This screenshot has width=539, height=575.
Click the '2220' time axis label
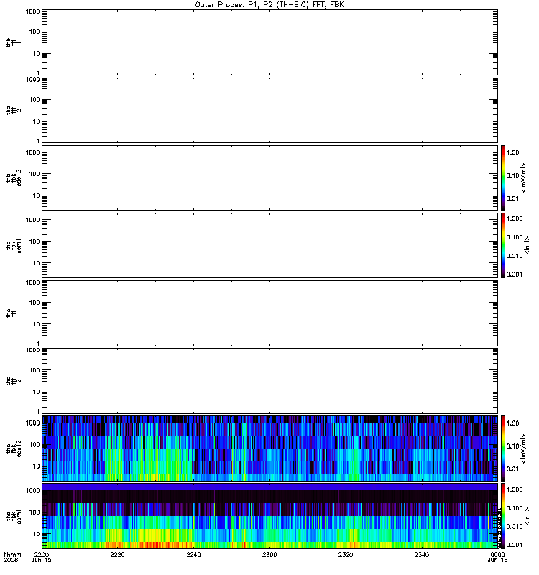click(x=117, y=554)
